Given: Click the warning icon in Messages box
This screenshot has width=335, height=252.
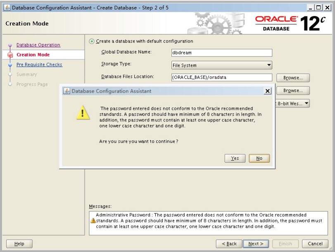Looking at the screenshot, I should pyautogui.click(x=93, y=221).
